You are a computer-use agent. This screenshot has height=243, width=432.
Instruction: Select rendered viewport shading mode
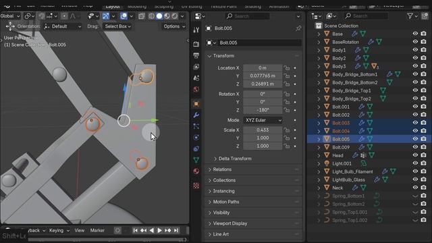(175, 16)
